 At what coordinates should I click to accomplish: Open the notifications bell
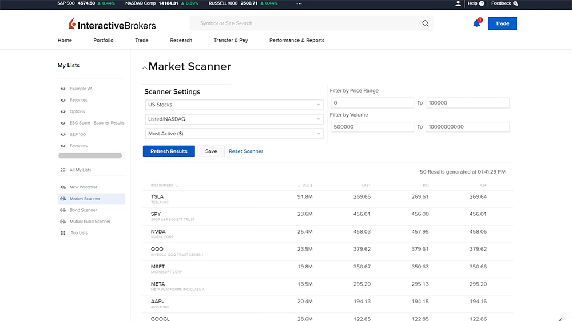pos(476,23)
